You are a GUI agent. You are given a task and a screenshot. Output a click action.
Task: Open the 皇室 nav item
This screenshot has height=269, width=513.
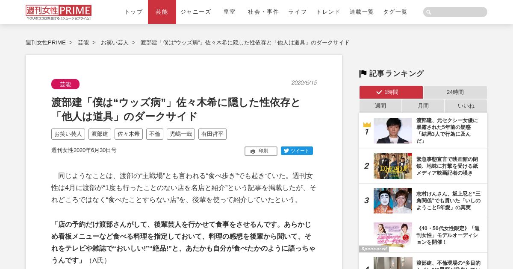pyautogui.click(x=230, y=12)
